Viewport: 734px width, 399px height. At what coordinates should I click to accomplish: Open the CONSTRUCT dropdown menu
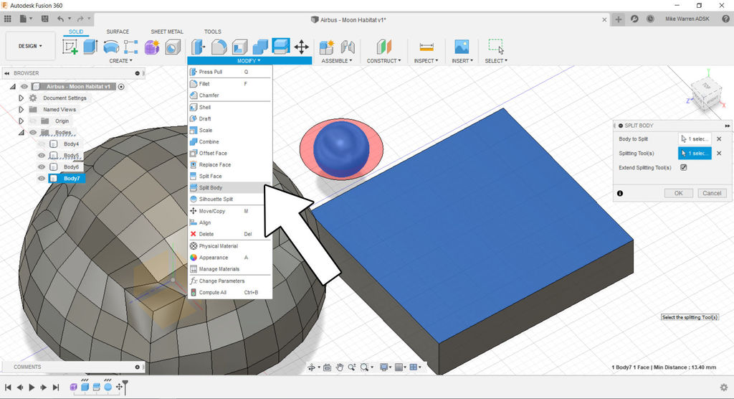coord(384,61)
